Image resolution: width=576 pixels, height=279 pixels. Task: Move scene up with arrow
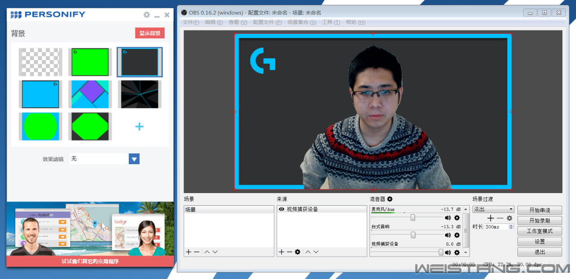[x=207, y=252]
